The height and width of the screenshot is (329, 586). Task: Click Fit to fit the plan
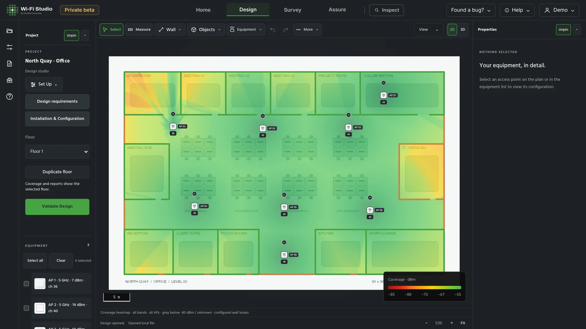click(x=463, y=323)
